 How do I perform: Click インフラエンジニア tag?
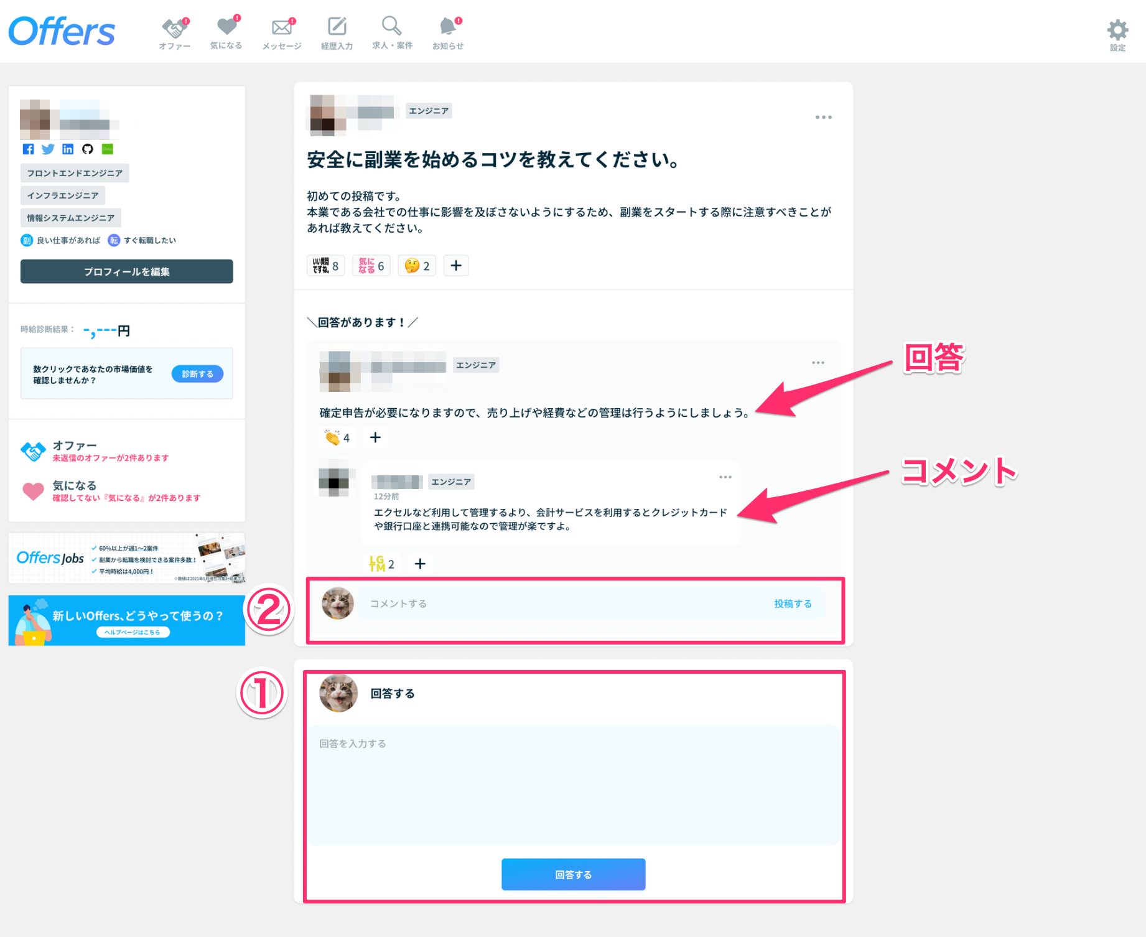pos(63,195)
